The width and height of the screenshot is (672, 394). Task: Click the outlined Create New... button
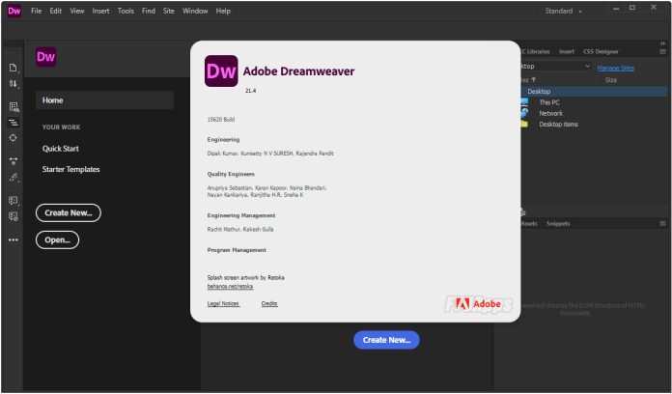coord(69,212)
